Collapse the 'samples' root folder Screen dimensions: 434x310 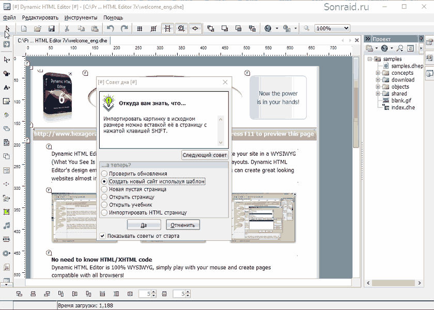click(x=370, y=59)
